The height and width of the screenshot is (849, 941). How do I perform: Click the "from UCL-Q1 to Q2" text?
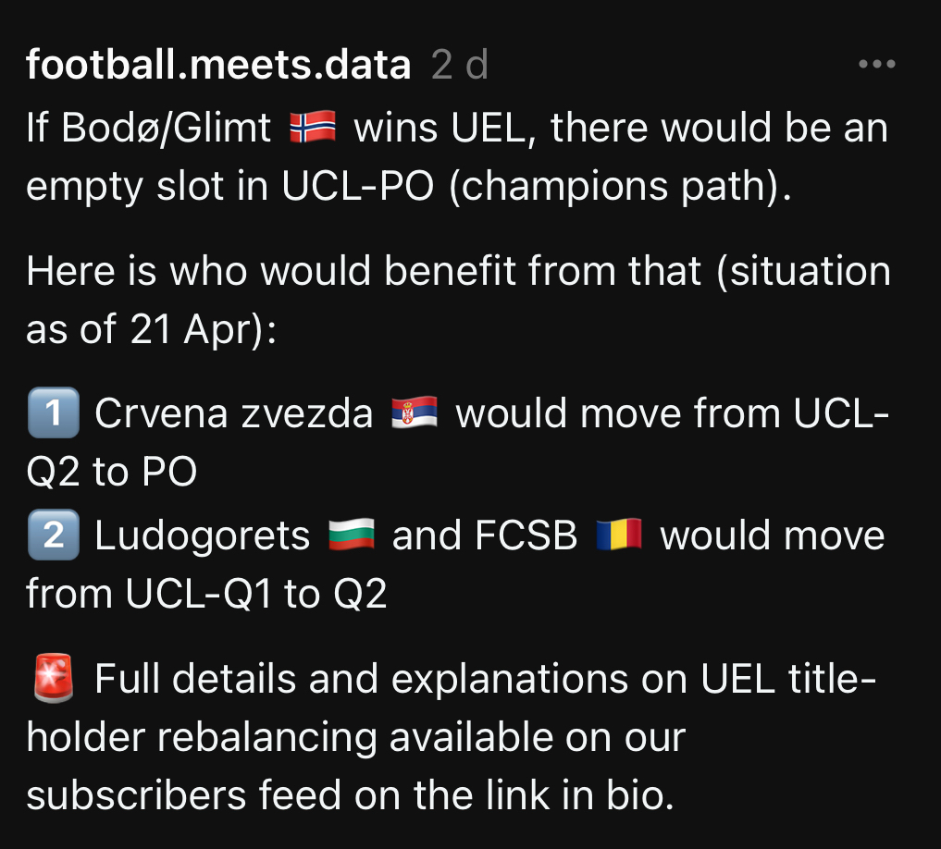click(206, 594)
